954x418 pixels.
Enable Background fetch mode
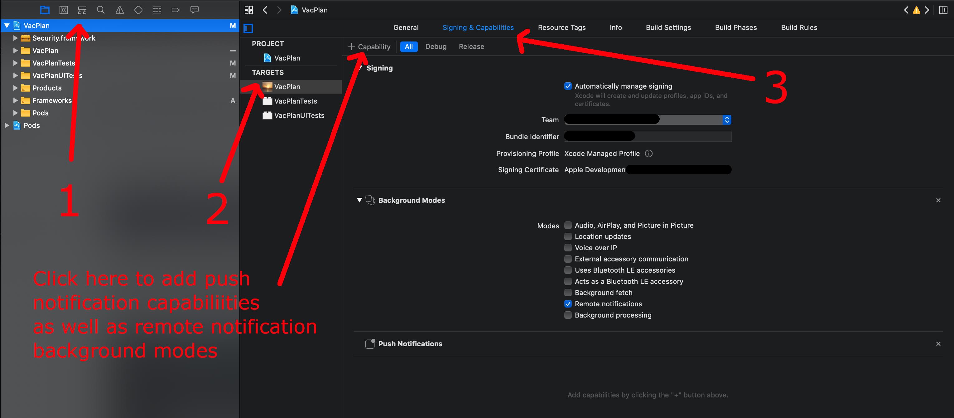(568, 292)
